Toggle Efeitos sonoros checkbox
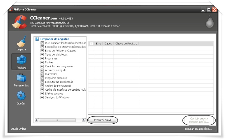 pyautogui.click(x=42, y=94)
